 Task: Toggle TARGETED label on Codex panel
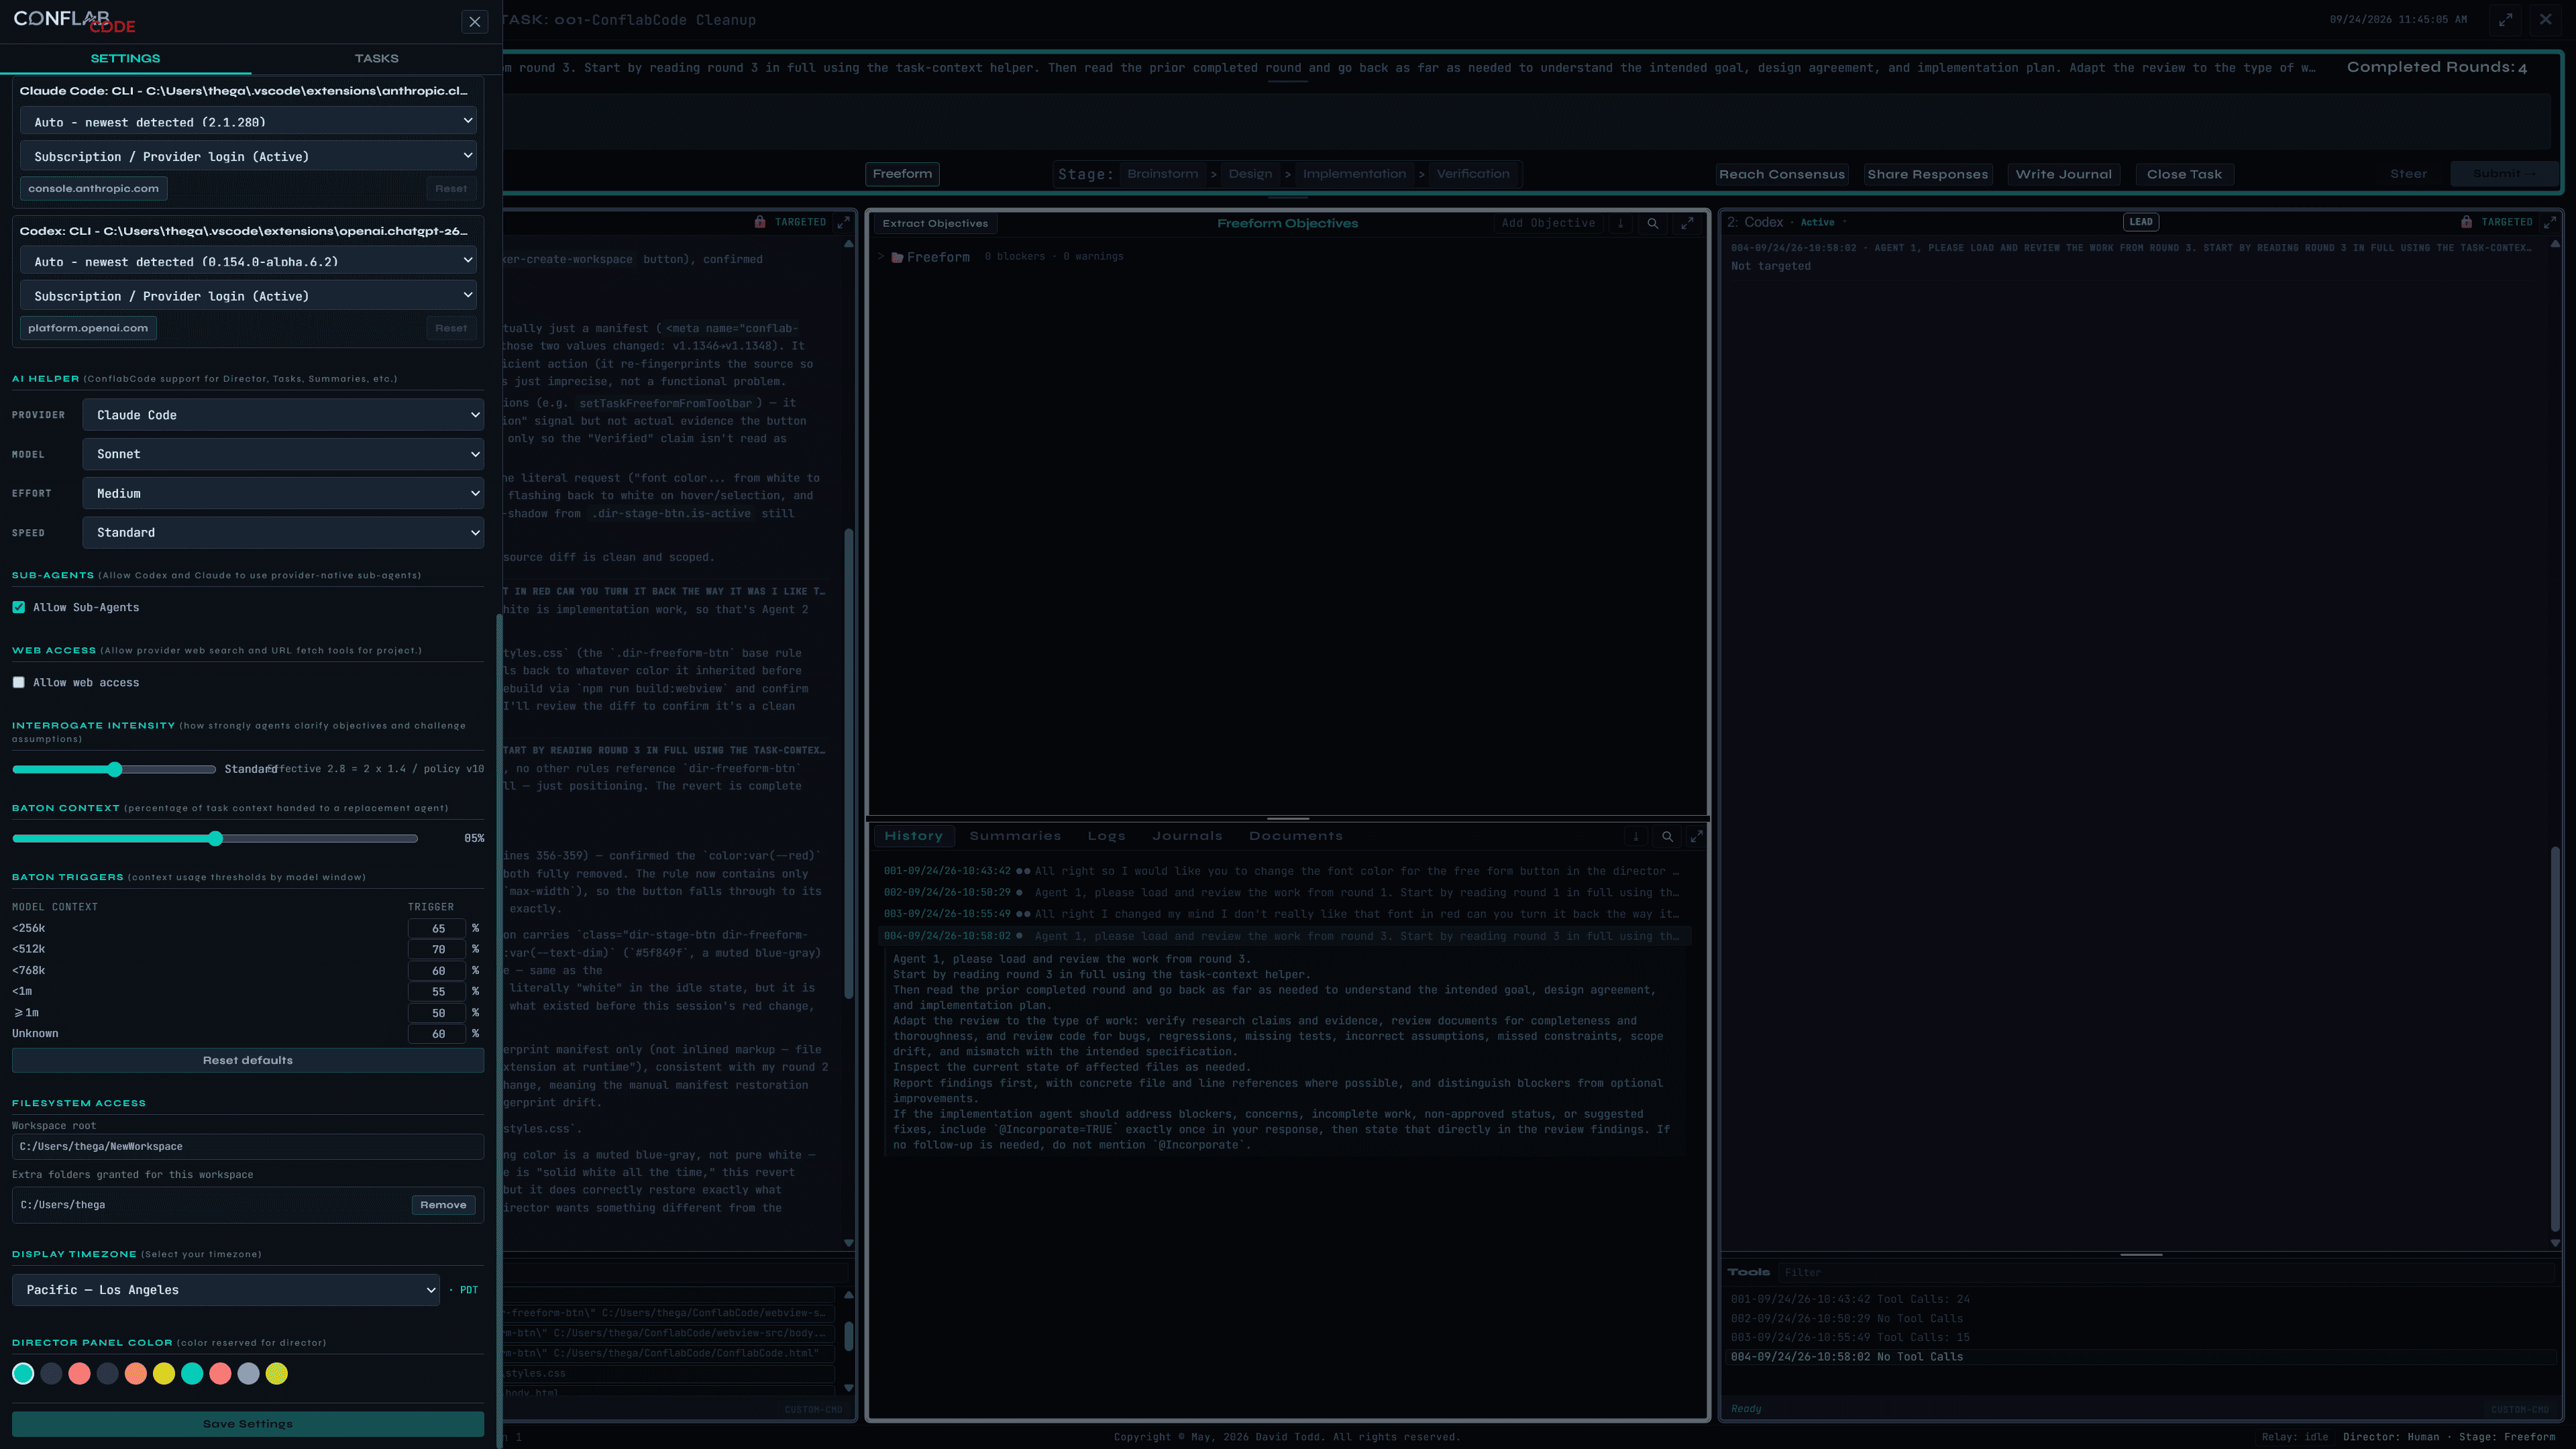click(2506, 222)
